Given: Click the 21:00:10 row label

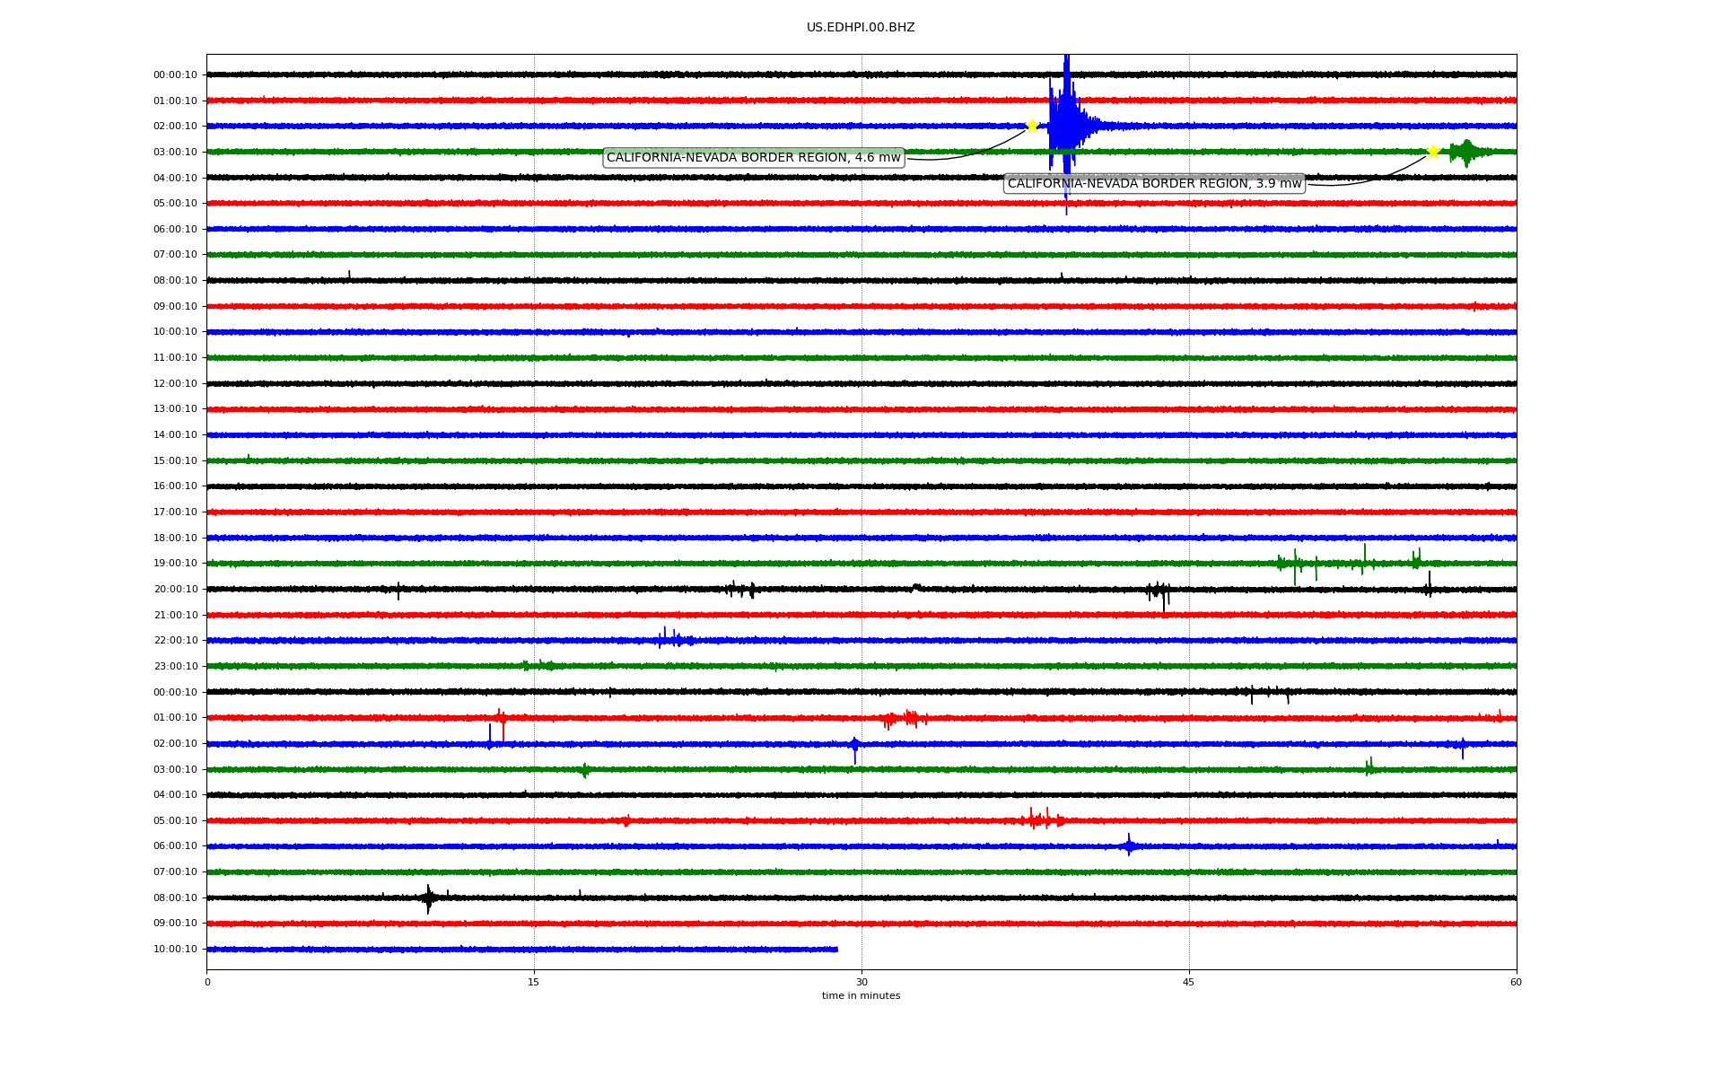Looking at the screenshot, I should [175, 616].
